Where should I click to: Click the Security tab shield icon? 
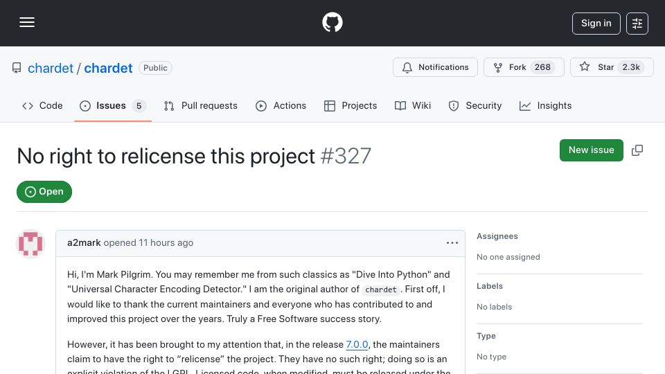[x=453, y=106]
